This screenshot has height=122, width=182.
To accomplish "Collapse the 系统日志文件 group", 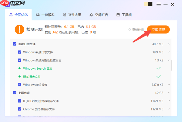I will pos(169,44).
